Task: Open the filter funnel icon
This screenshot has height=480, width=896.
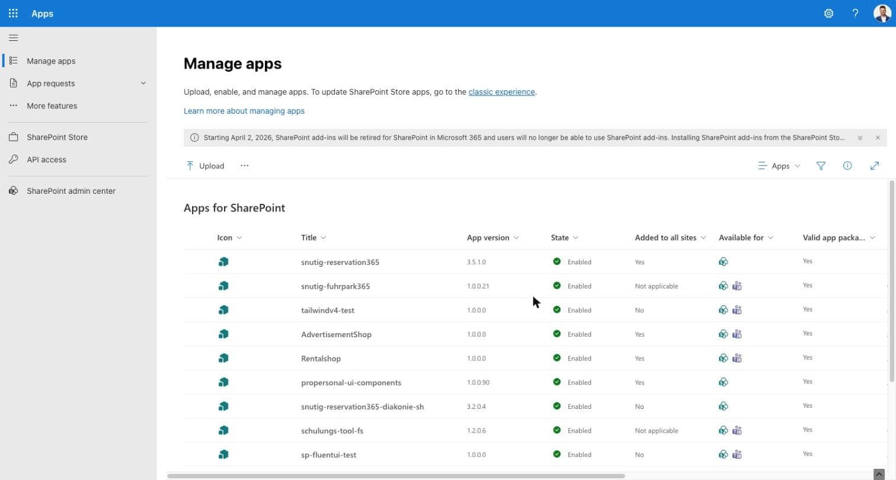Action: tap(821, 166)
